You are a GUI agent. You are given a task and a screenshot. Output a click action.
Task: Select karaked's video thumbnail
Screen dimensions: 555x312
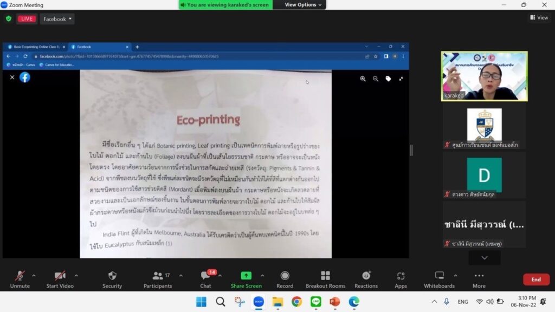[484, 76]
